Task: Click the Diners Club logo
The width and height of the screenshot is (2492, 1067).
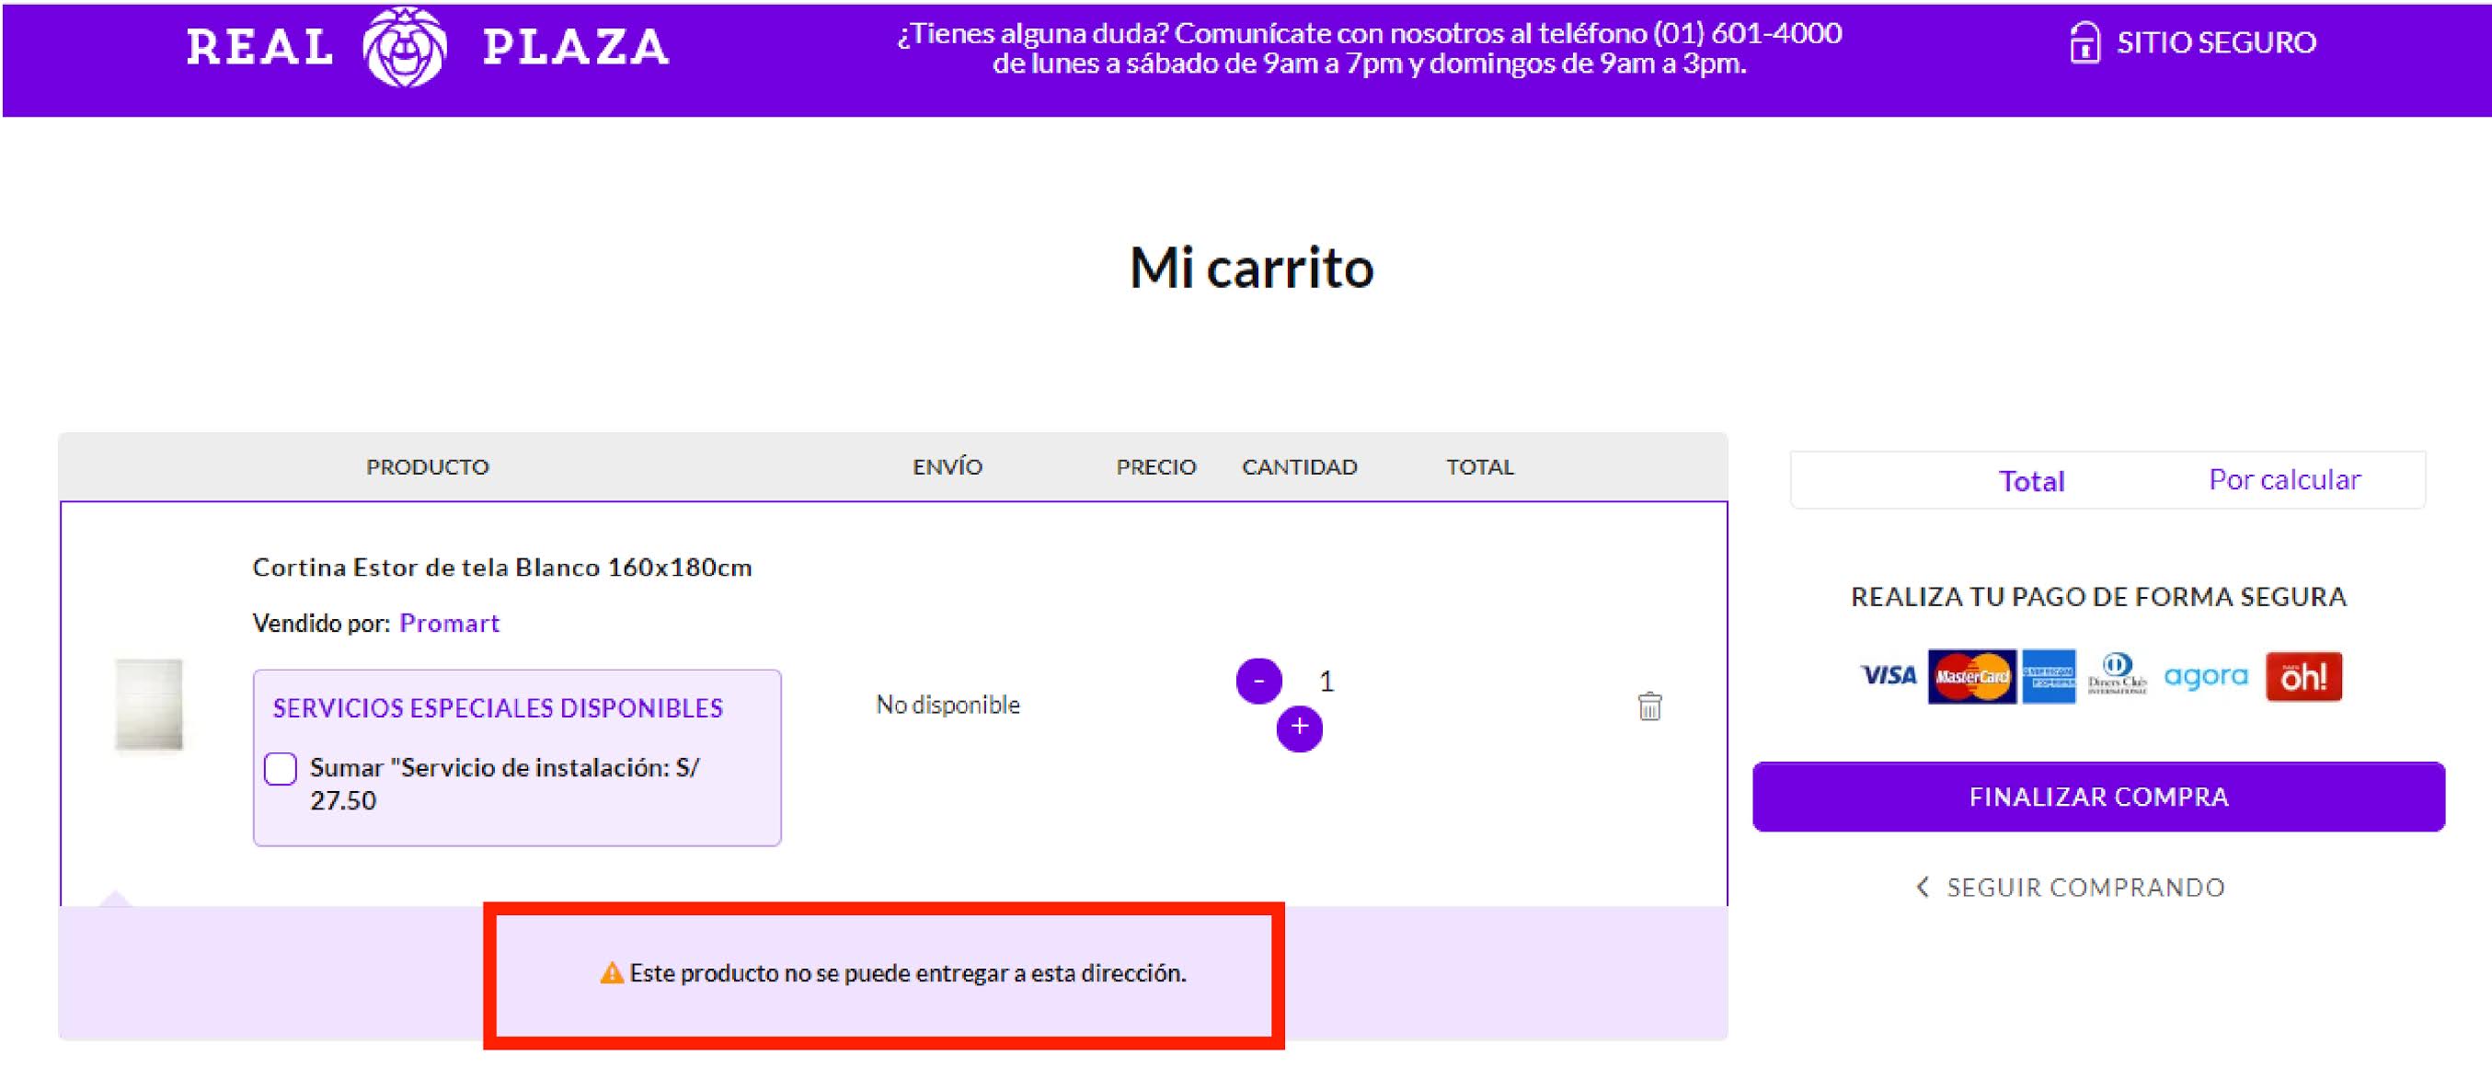Action: pyautogui.click(x=2117, y=674)
